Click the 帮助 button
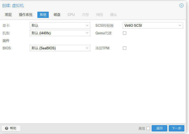 [11, 128]
